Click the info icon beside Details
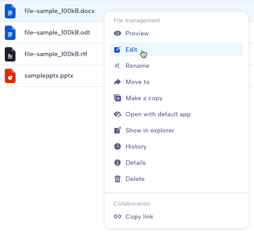This screenshot has width=254, height=235. pyautogui.click(x=117, y=162)
